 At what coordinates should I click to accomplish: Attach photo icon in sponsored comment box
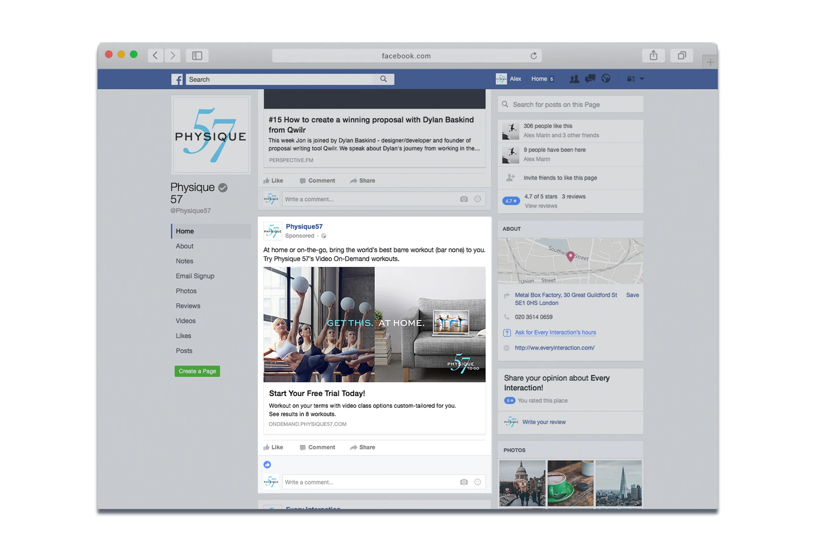pos(464,482)
